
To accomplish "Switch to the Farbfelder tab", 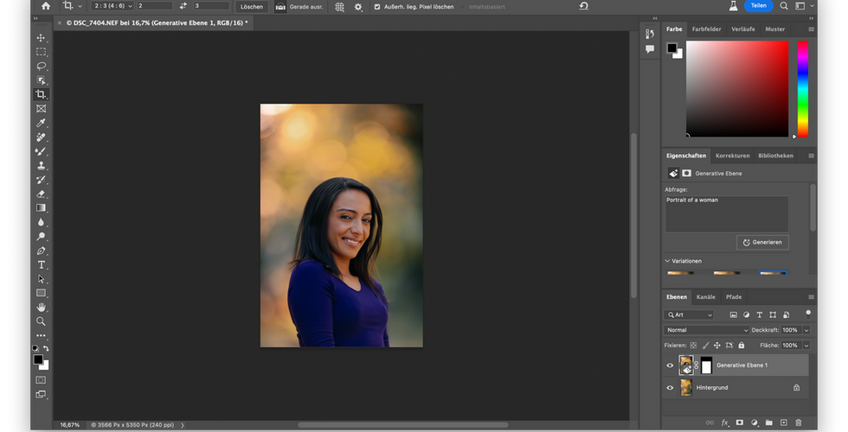I will [x=706, y=29].
